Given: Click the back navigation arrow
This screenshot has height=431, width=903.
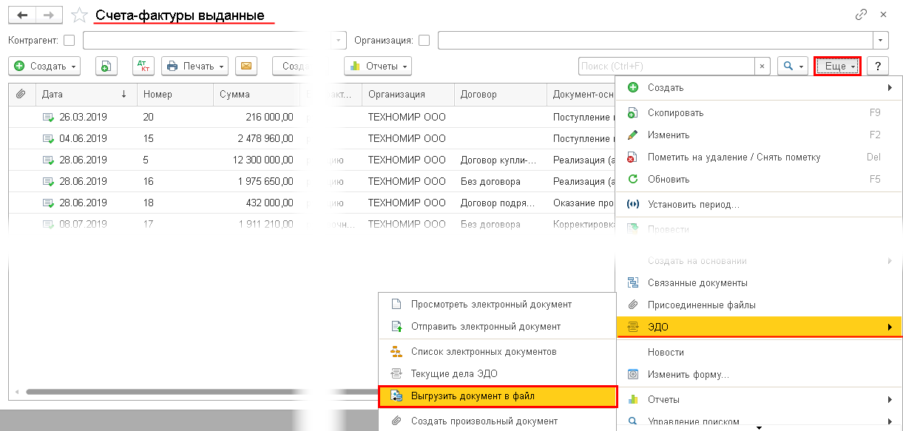Looking at the screenshot, I should [22, 15].
